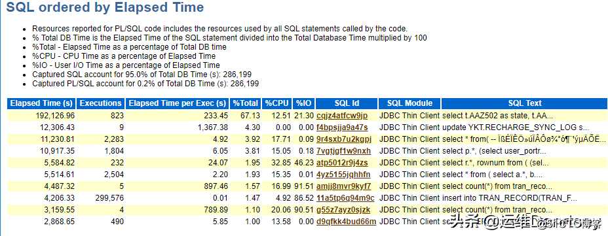Open SQL Id link 11a5tp6q94m9c
Viewport: 608px width, 236px height.
345,198
